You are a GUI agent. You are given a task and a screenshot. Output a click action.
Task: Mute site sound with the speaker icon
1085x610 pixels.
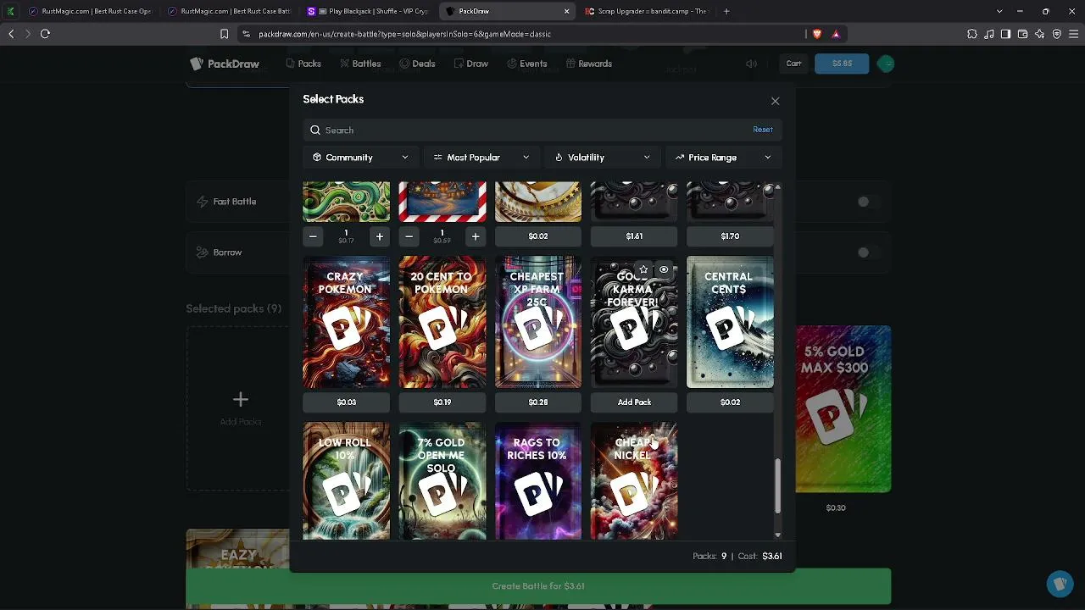pos(751,64)
